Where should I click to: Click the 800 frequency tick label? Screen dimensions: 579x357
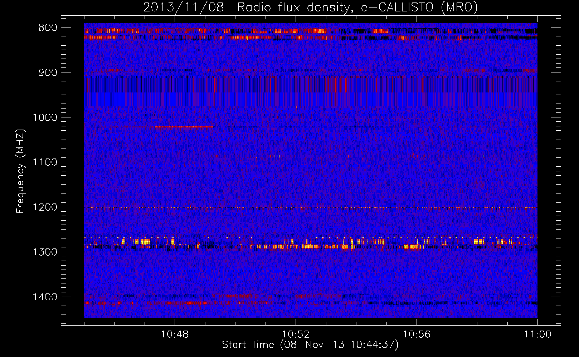[x=48, y=28]
